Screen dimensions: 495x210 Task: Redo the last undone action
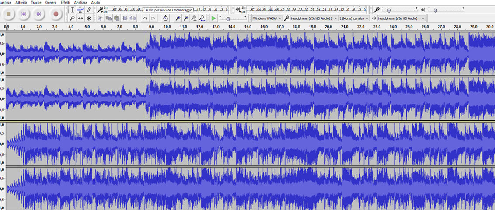pos(153,18)
